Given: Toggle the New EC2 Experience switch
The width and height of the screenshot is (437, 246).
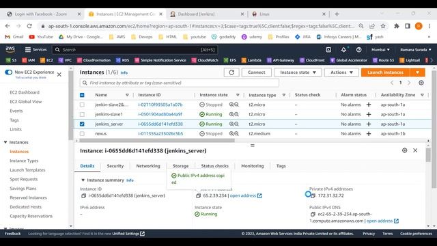Looking at the screenshot, I should point(9,72).
